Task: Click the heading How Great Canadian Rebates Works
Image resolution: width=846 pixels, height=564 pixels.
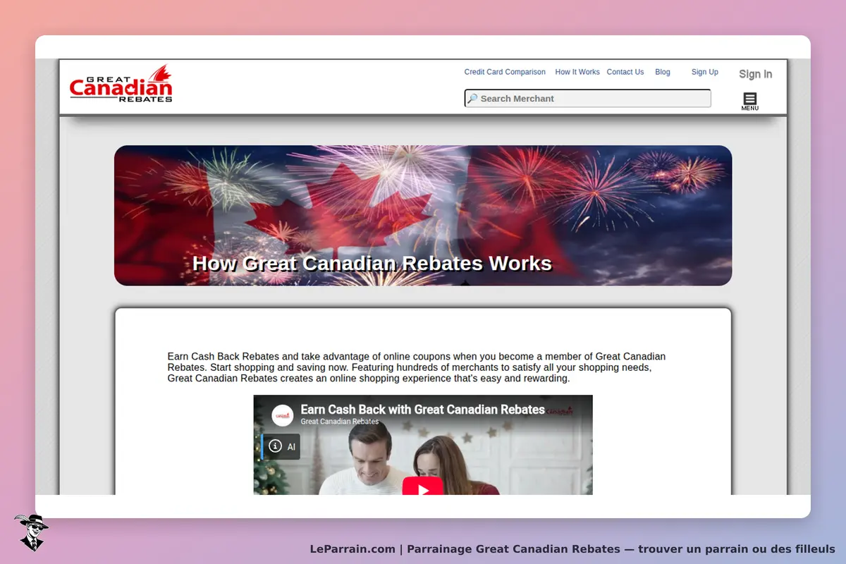Action: click(372, 264)
